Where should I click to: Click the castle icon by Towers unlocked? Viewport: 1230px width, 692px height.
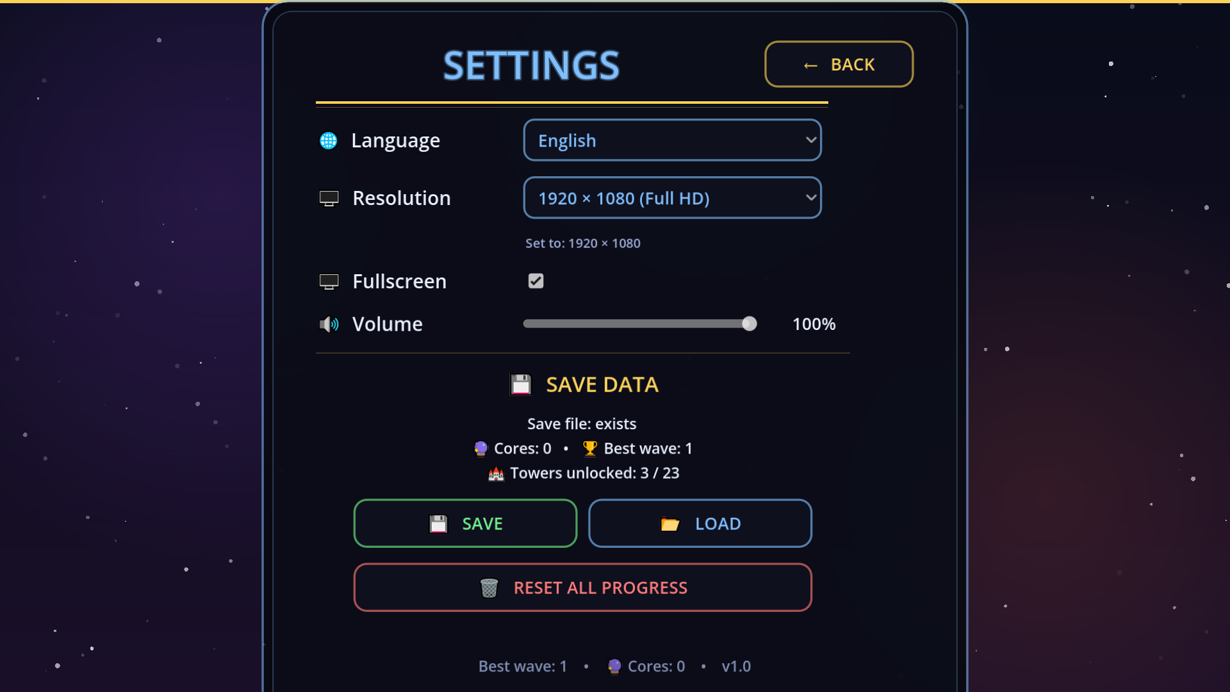click(496, 474)
